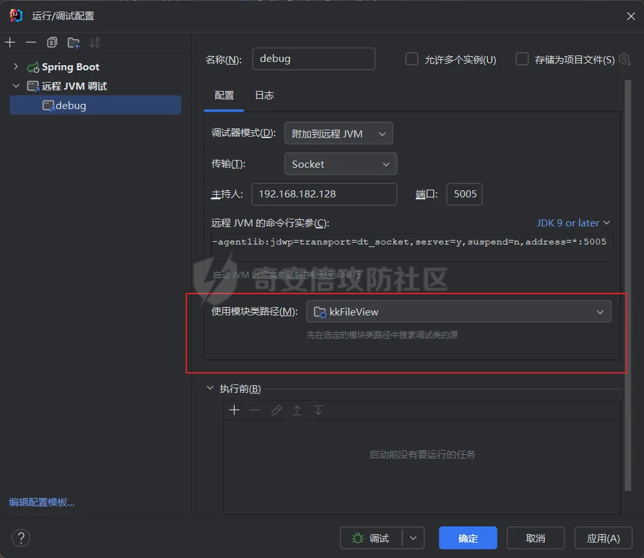Enable the 允许多个实例 checkbox

pos(412,59)
